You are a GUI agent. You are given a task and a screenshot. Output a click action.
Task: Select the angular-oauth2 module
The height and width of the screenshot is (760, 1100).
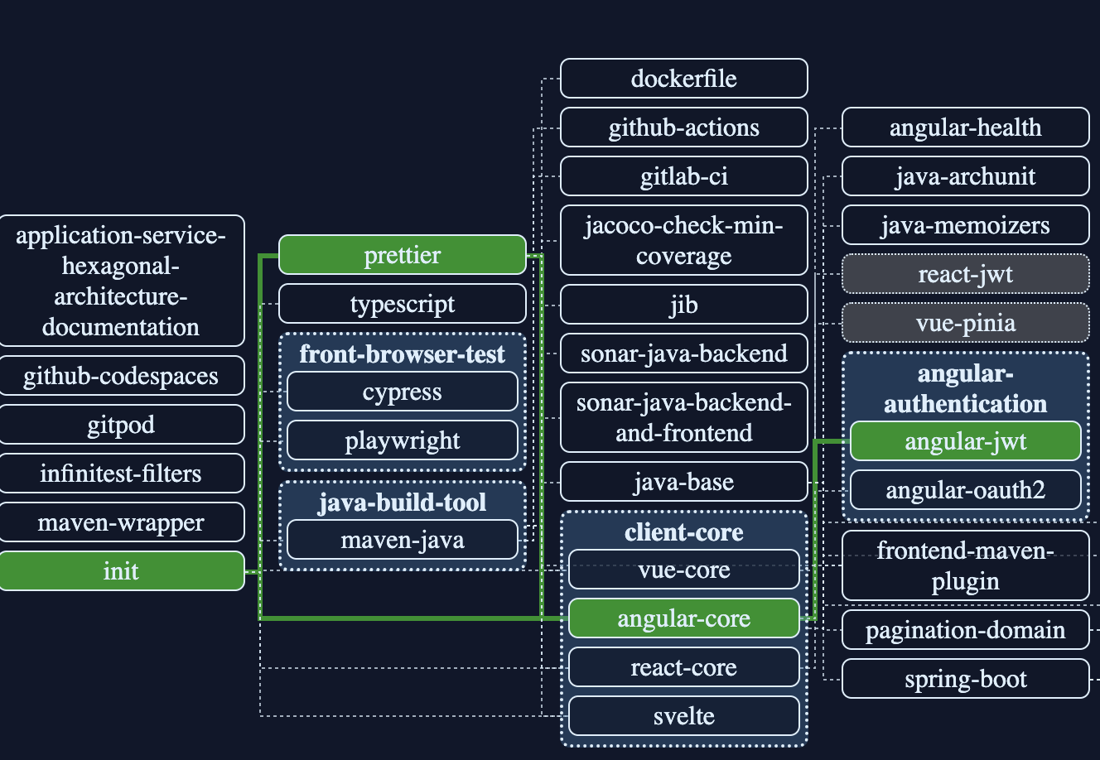point(965,490)
